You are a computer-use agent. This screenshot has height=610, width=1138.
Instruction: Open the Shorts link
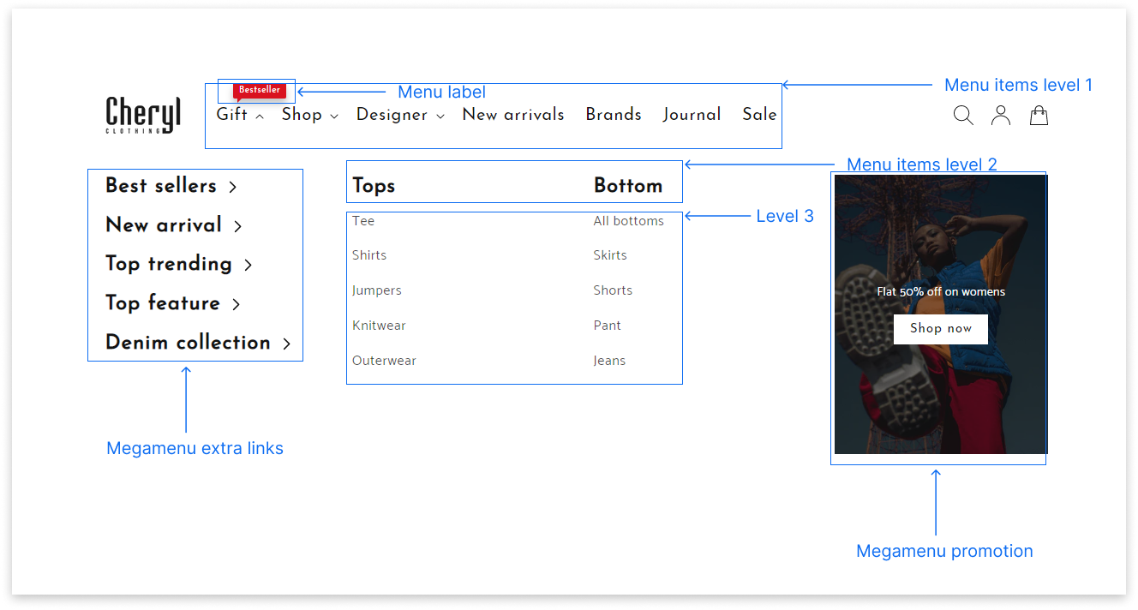613,290
